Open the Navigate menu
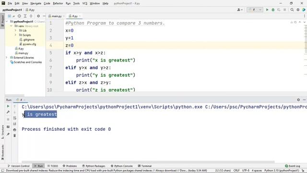Screen dimensions: 307x173 click(36, 3)
